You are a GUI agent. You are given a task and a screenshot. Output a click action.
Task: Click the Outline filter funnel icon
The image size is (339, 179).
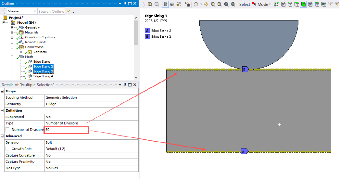click(x=68, y=11)
